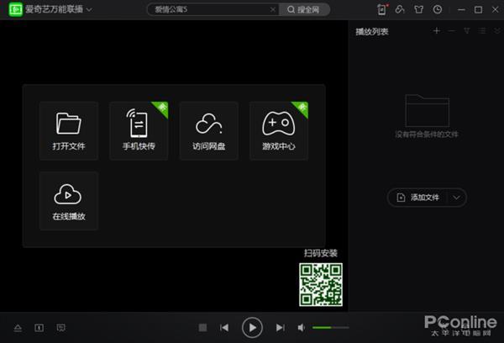Open the playlist filter funnel icon
The width and height of the screenshot is (504, 343).
click(467, 31)
